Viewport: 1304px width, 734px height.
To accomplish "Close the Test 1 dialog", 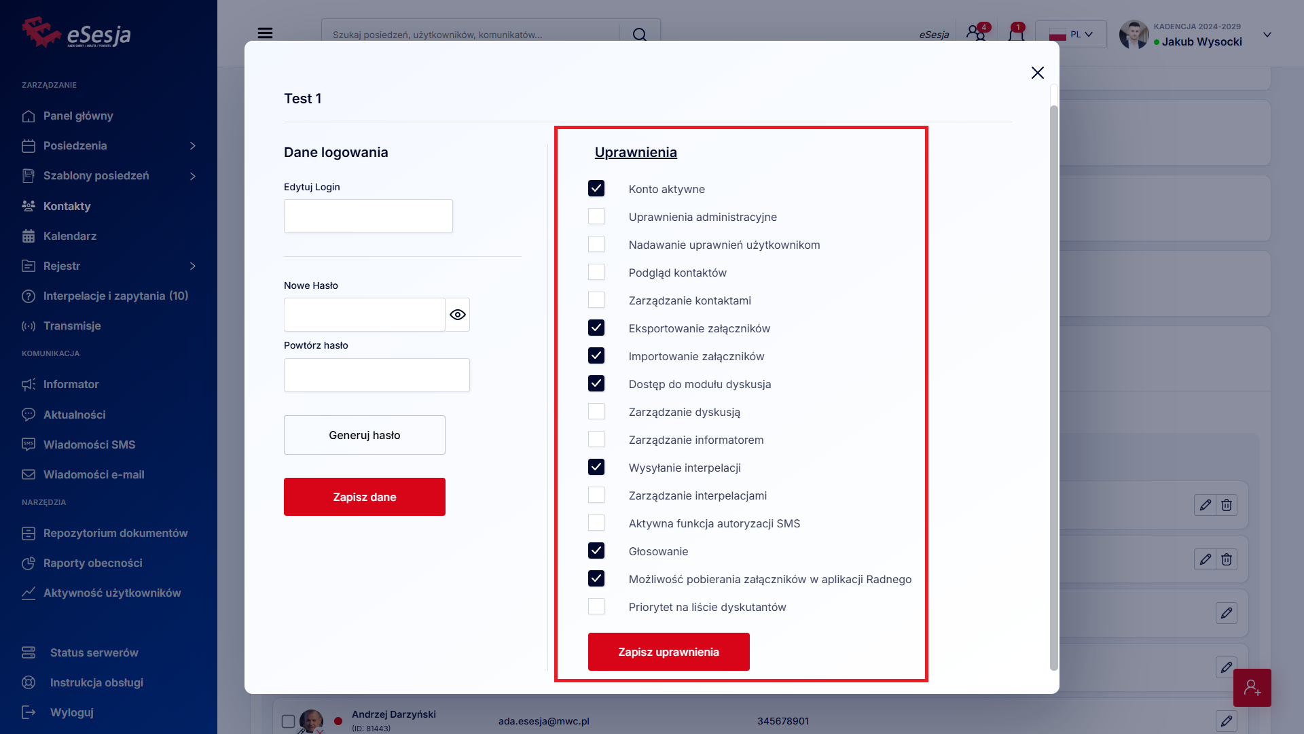I will point(1037,73).
